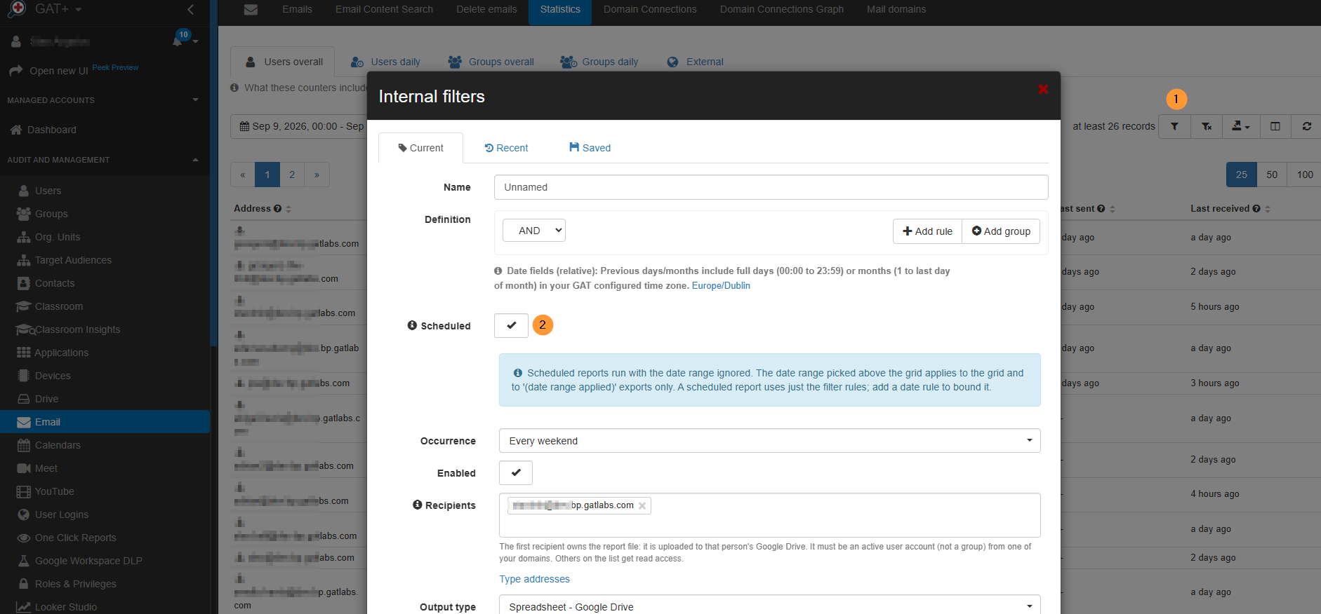Screen dimensions: 1321x614
Task: Collapse the sidebar with the chevron
Action: point(191,9)
